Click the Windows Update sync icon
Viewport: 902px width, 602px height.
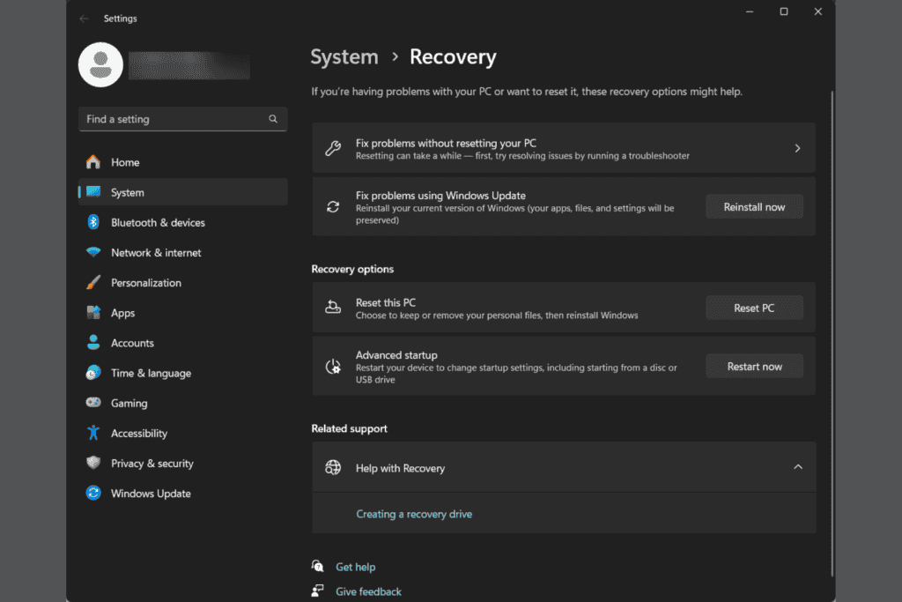93,494
